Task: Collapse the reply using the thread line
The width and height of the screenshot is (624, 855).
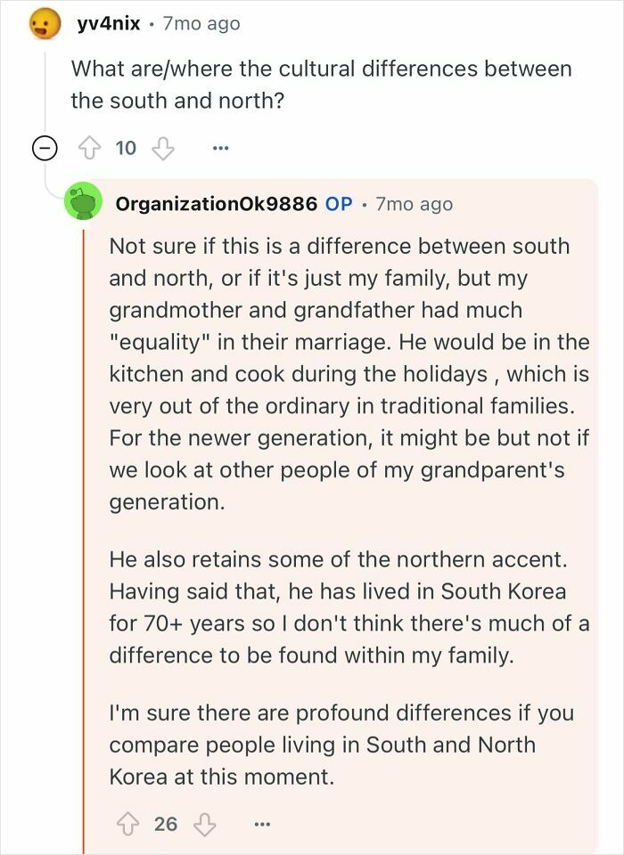Action: [85, 490]
